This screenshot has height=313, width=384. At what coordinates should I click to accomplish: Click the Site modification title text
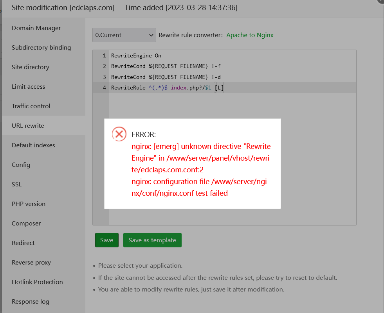(124, 7)
